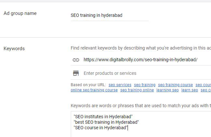Click the chain link icon beside the URL
The width and height of the screenshot is (211, 137).
pyautogui.click(x=76, y=60)
